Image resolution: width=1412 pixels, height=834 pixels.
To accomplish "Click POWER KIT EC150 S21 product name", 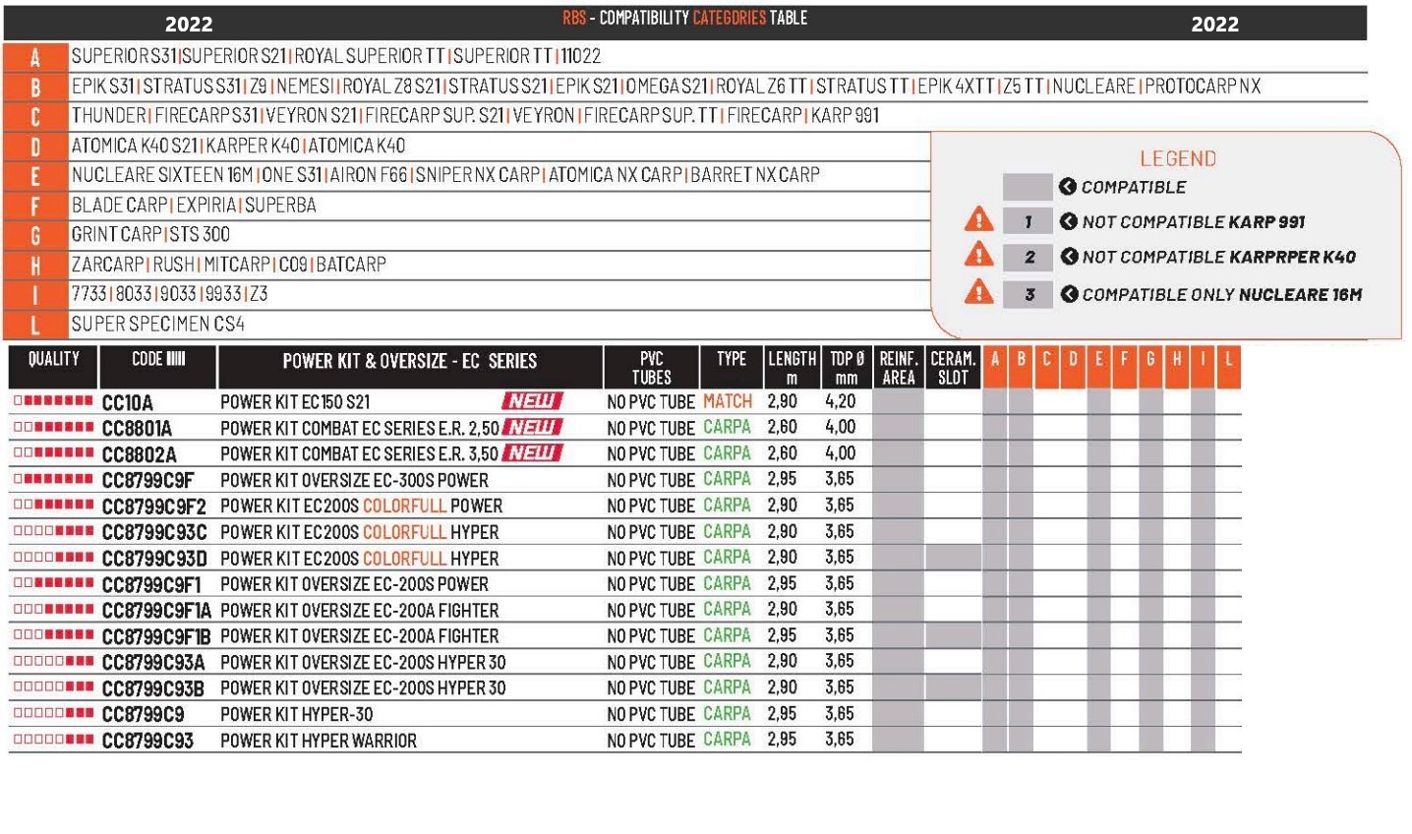I will 295,402.
